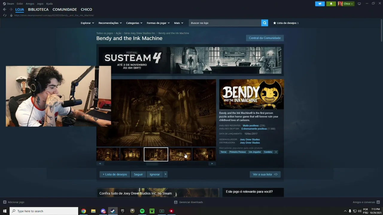
Task: Click the Todos os jogos breadcrumb
Action: click(x=105, y=33)
